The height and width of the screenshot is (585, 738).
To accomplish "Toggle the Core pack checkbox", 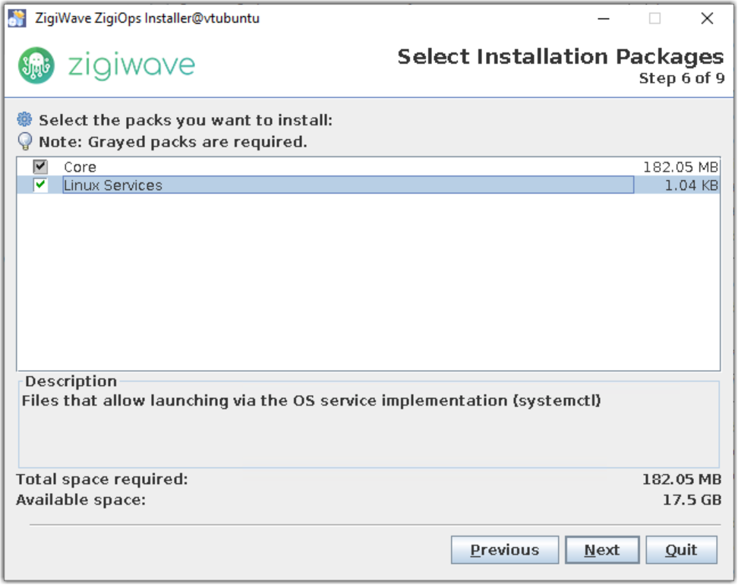I will (x=40, y=167).
